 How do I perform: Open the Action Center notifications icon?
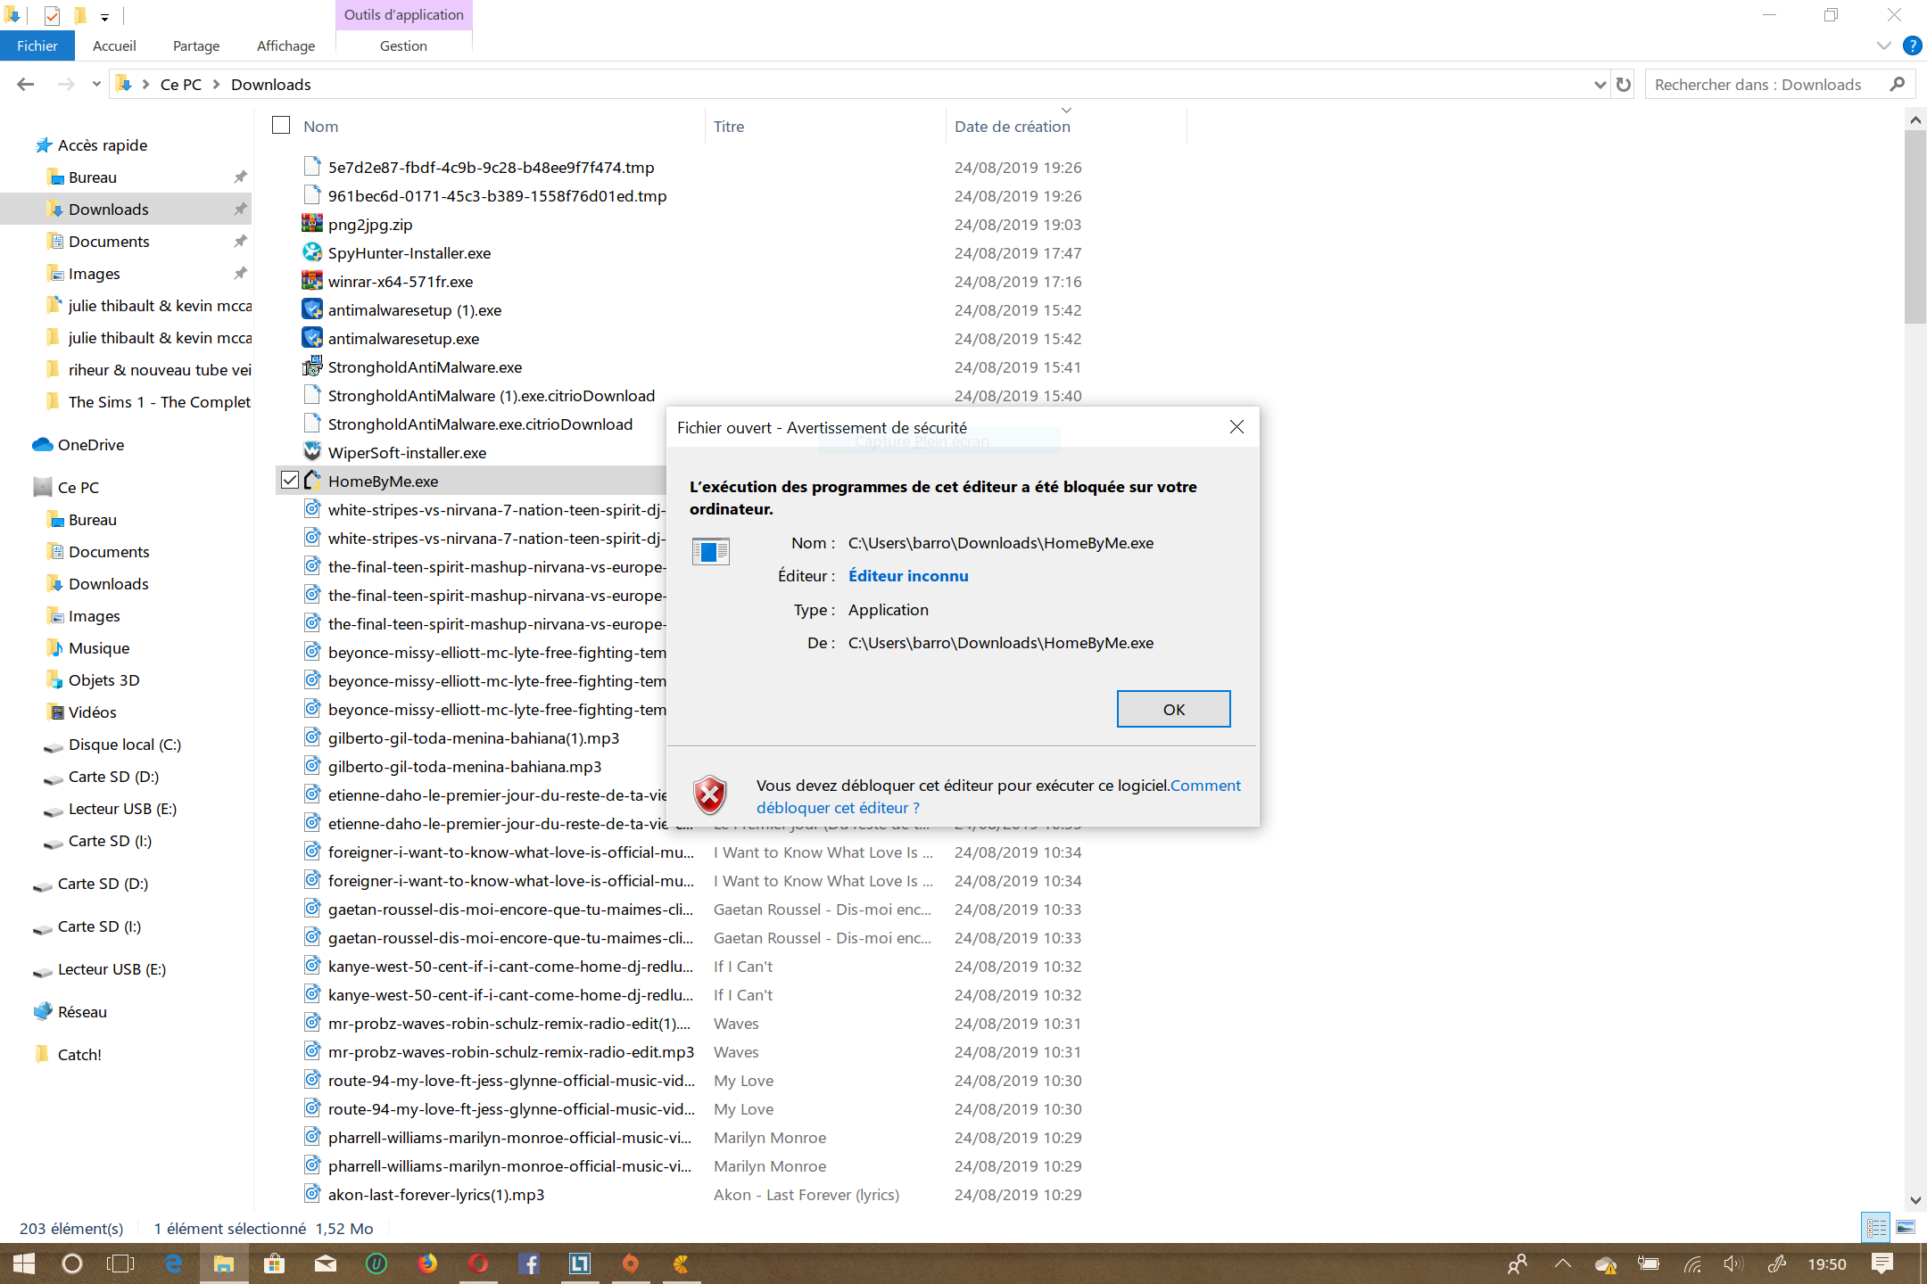point(1882,1263)
